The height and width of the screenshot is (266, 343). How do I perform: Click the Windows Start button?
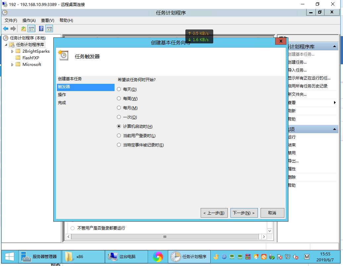click(9, 256)
